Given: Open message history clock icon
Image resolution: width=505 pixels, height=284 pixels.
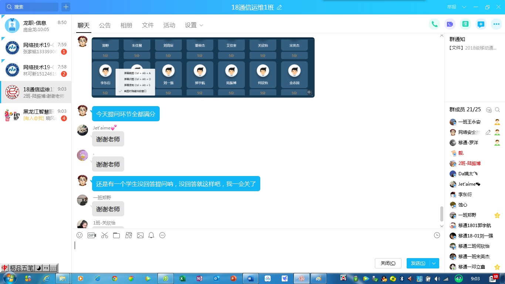Looking at the screenshot, I should tap(437, 235).
